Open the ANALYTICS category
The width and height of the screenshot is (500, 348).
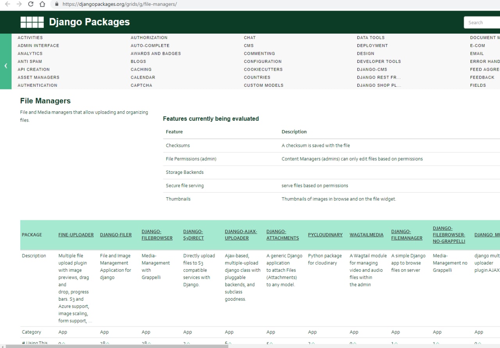pos(30,54)
